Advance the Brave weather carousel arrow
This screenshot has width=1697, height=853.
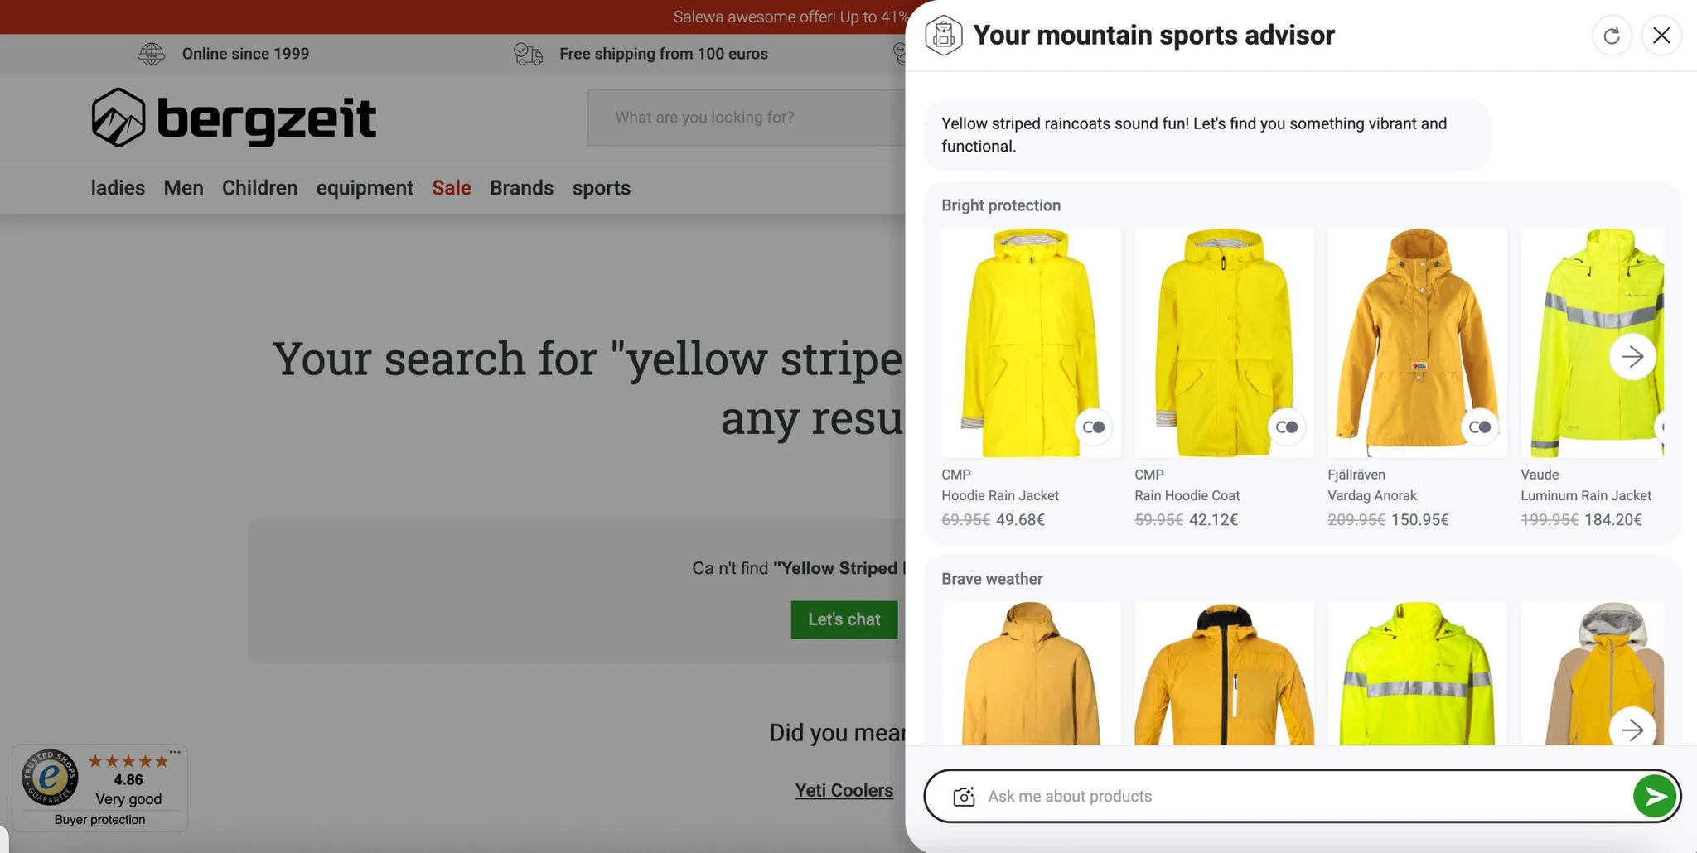click(1632, 729)
